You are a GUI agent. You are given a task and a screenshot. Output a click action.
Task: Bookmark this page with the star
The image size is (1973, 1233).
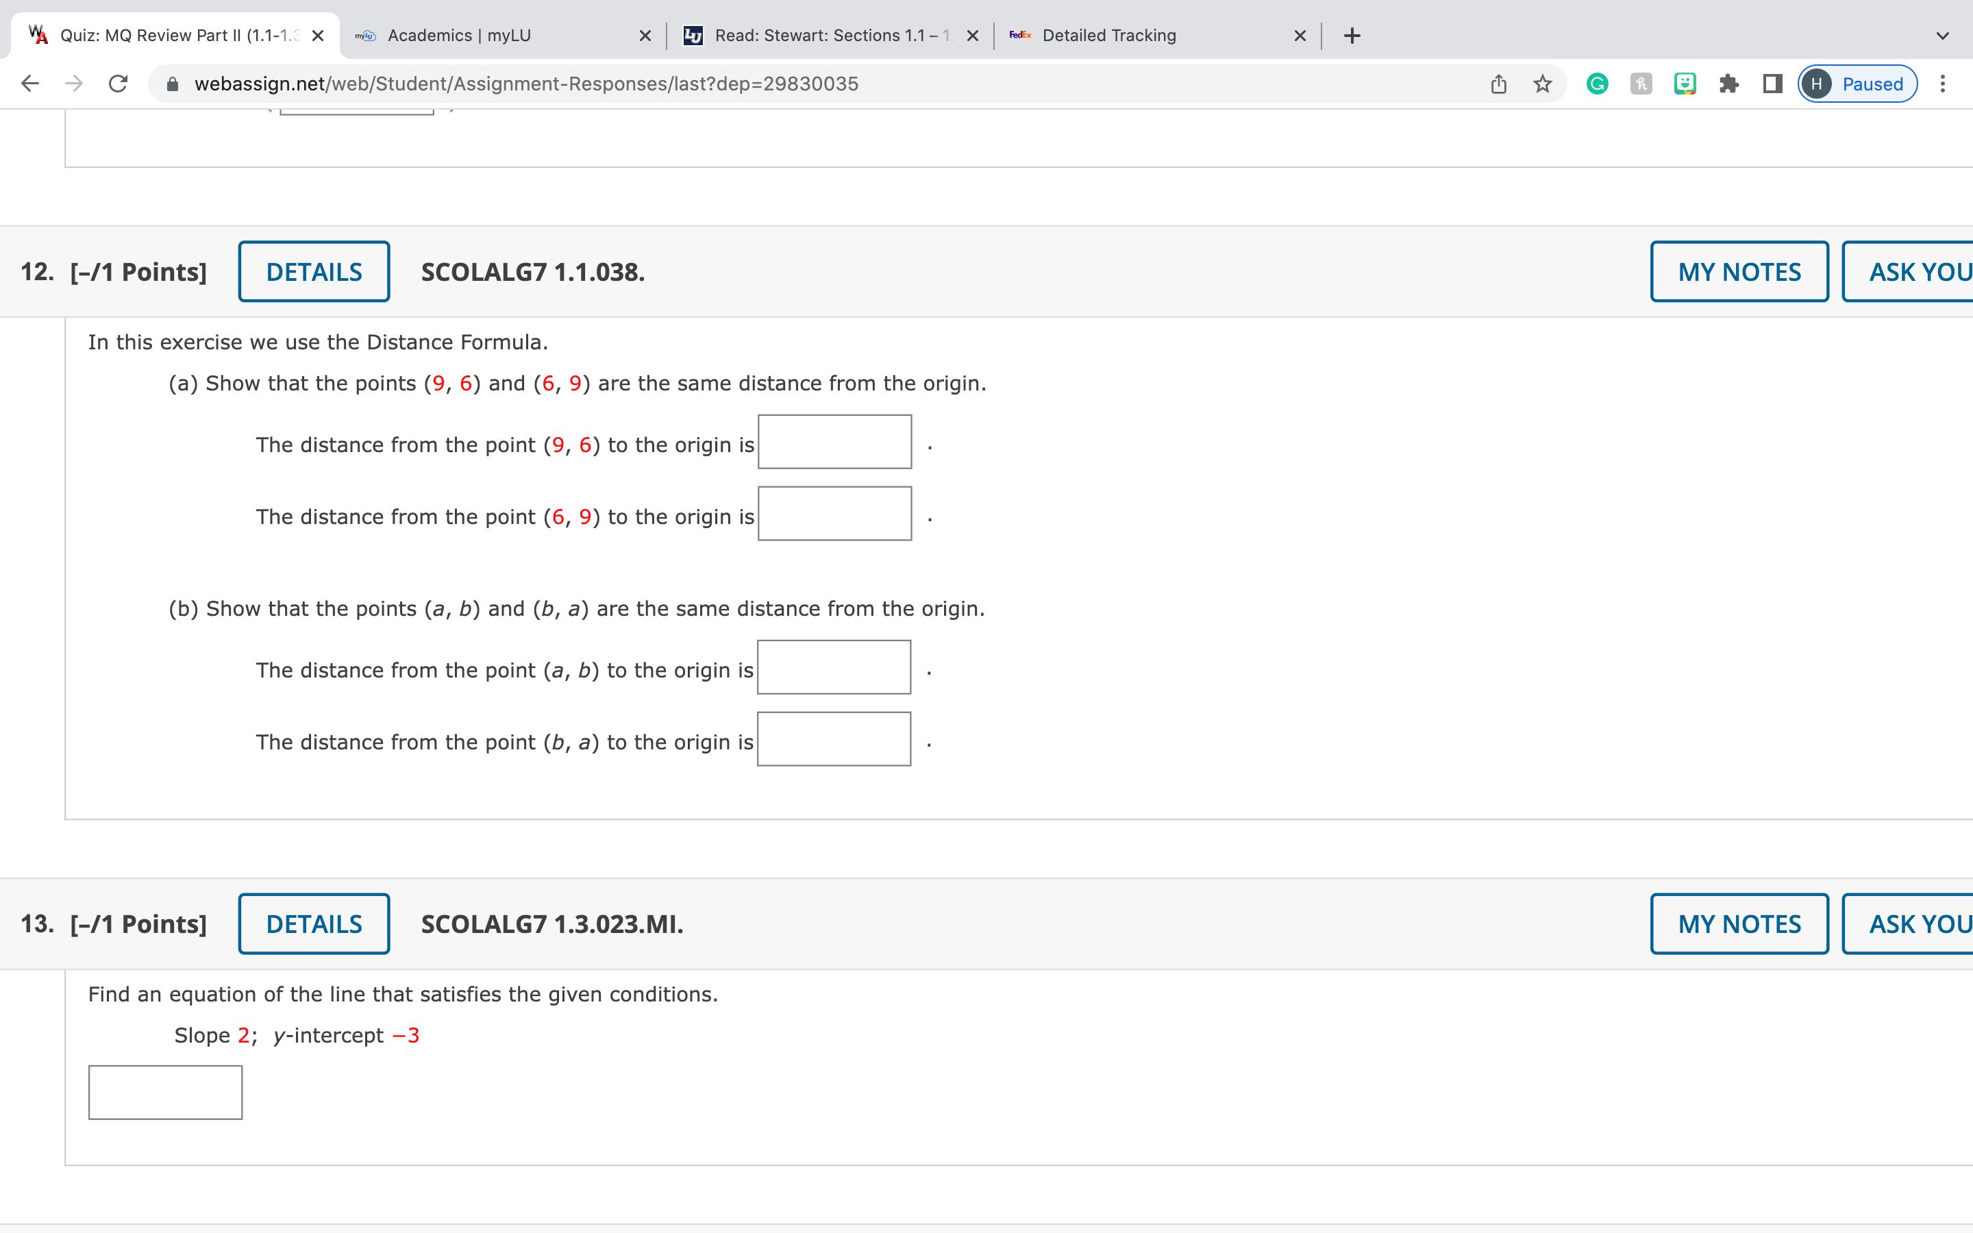pyautogui.click(x=1541, y=83)
